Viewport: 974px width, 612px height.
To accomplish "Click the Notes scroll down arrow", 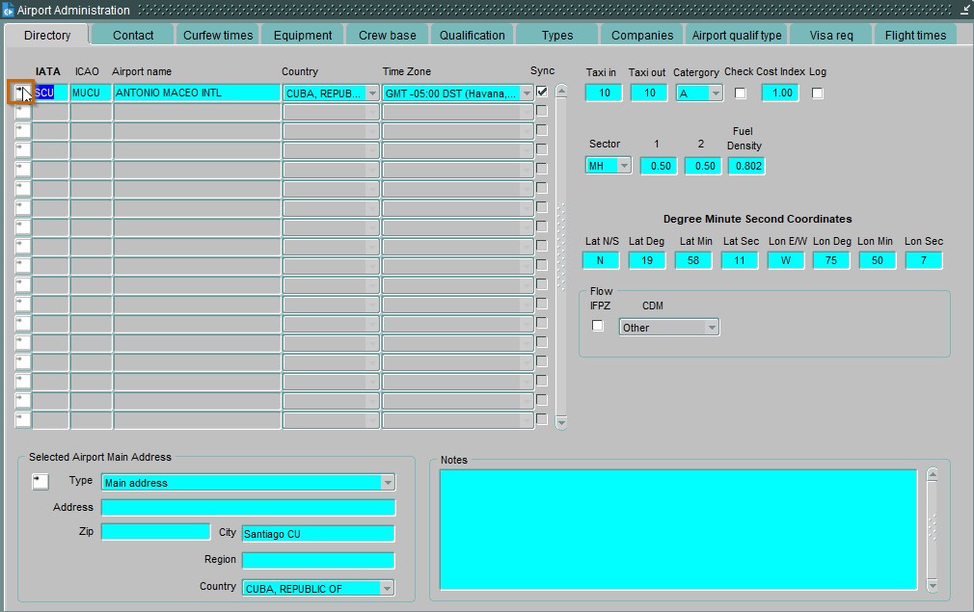I will coord(932,585).
